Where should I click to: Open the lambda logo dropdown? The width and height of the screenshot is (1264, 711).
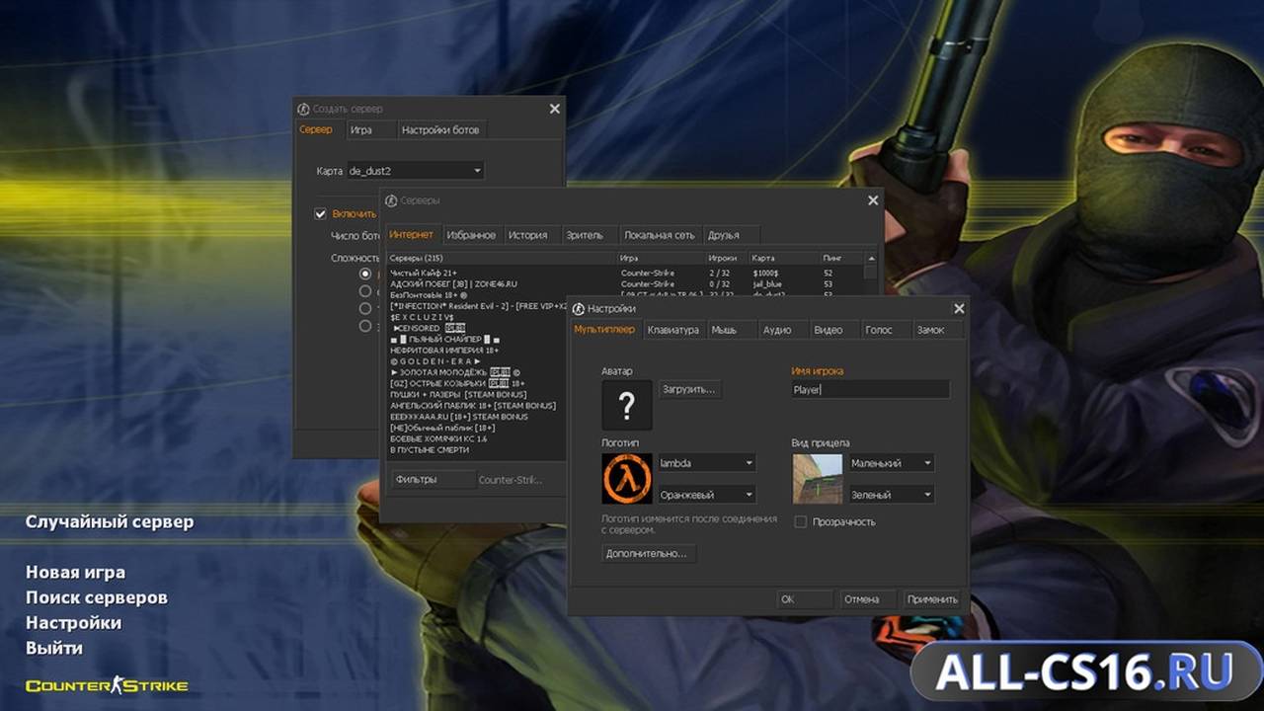click(707, 462)
